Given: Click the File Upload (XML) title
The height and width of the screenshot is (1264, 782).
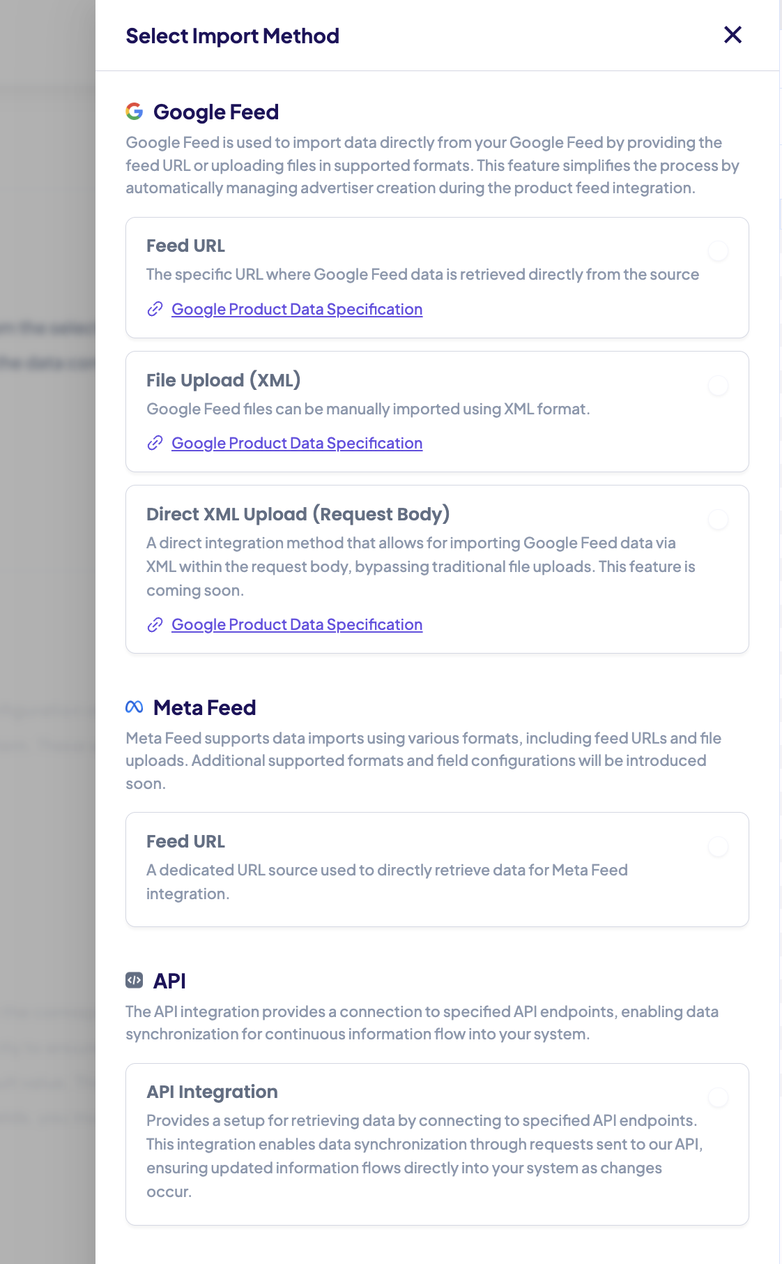Looking at the screenshot, I should [x=223, y=380].
